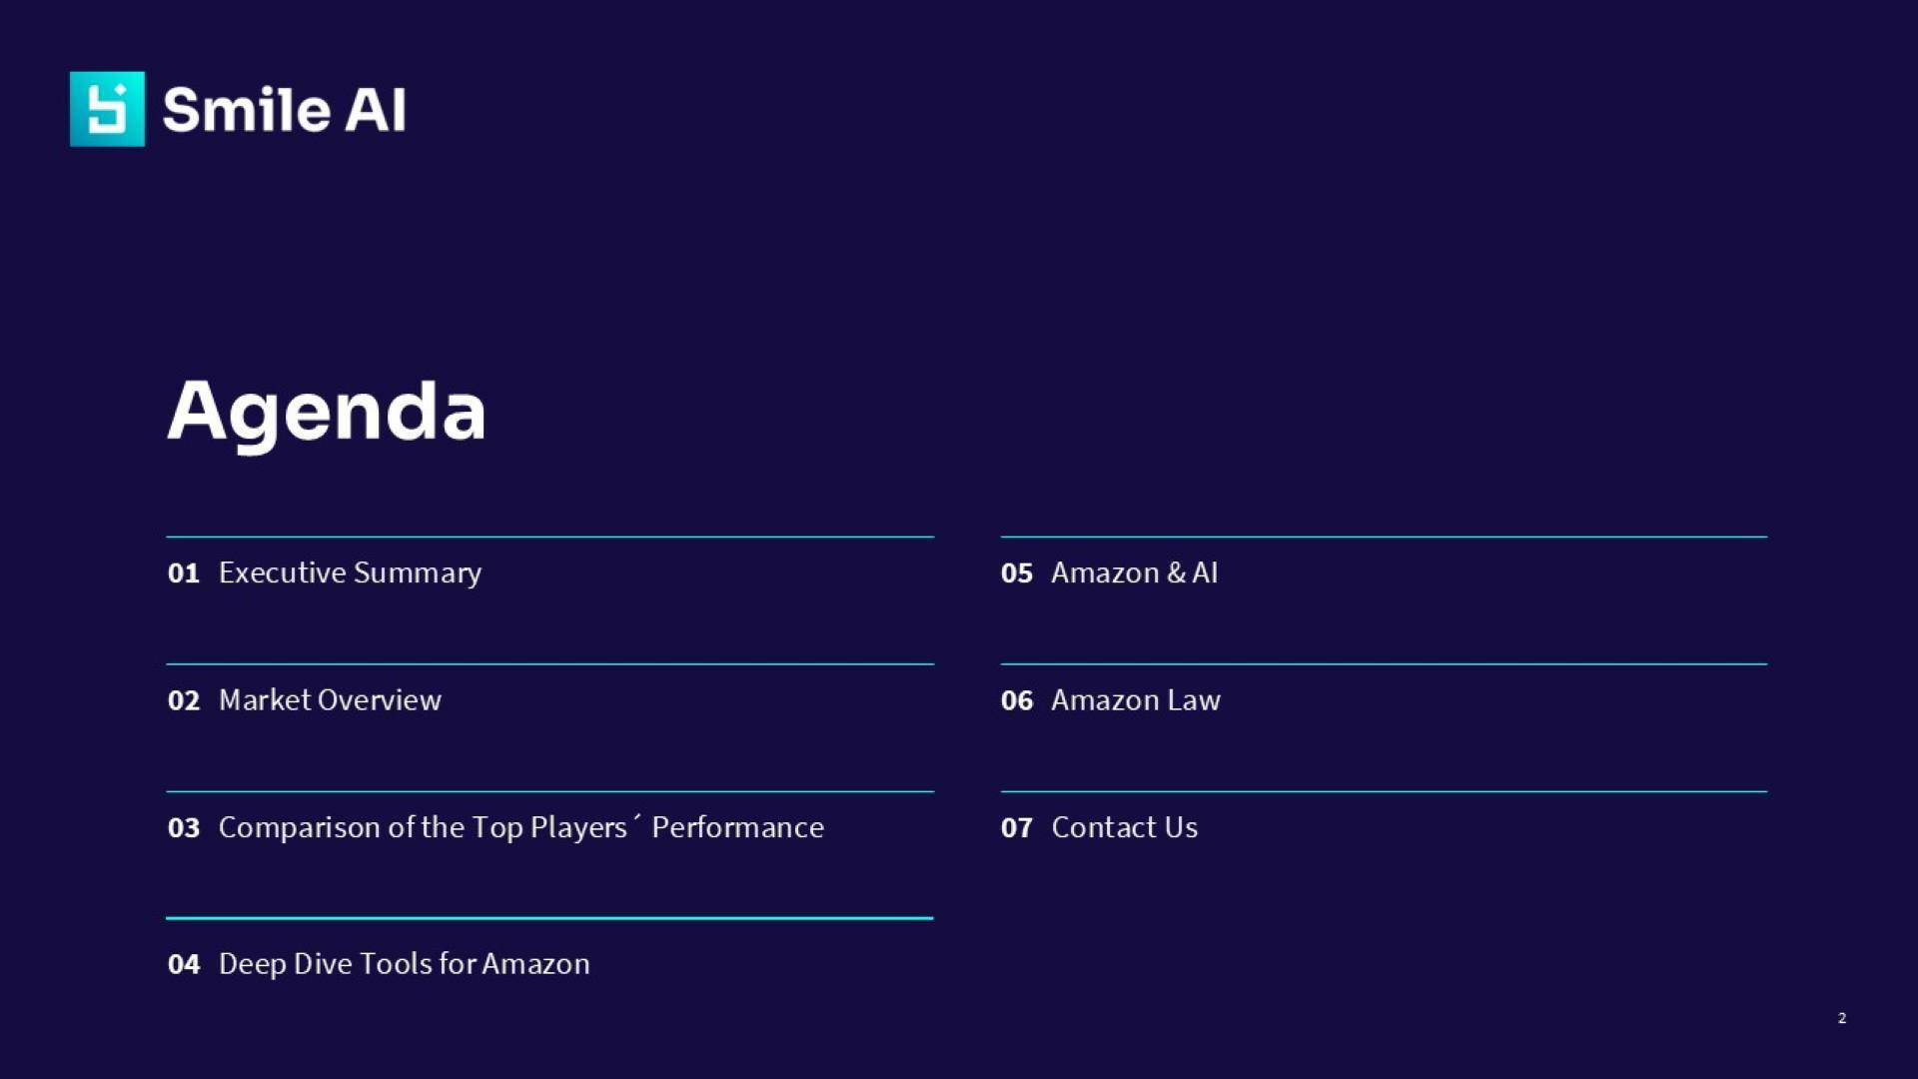Click the section number 01
This screenshot has width=1918, height=1079.
click(184, 573)
